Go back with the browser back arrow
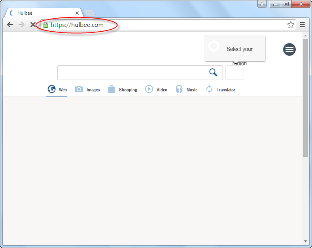312x248 pixels. [x=10, y=25]
